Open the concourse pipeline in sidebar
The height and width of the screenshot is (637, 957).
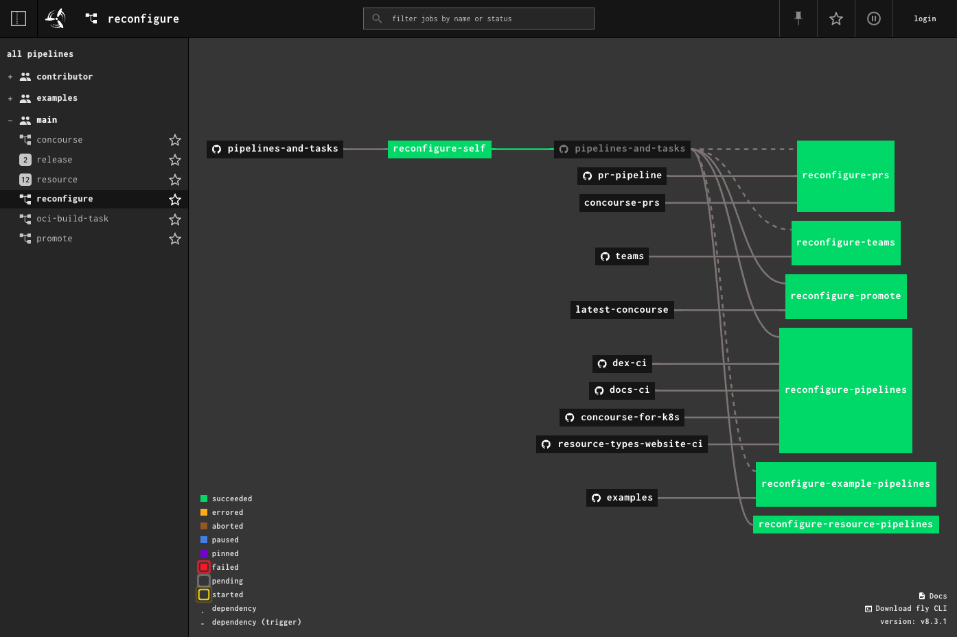click(60, 140)
